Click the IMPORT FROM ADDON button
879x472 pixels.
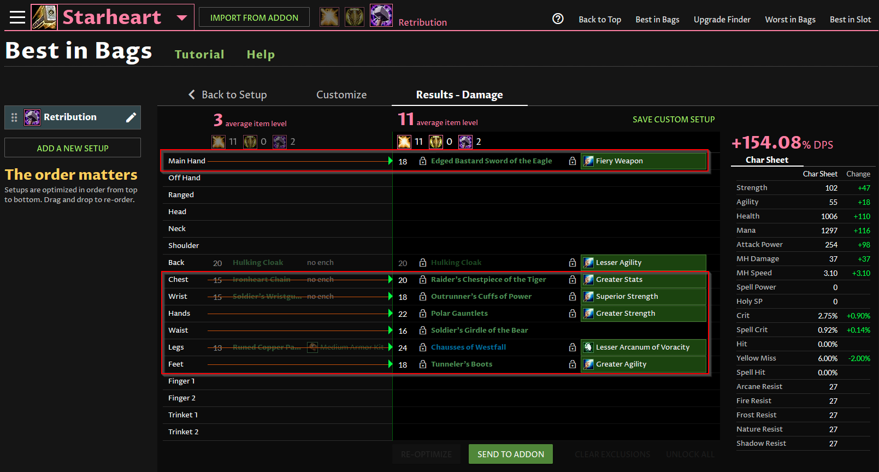(x=254, y=17)
